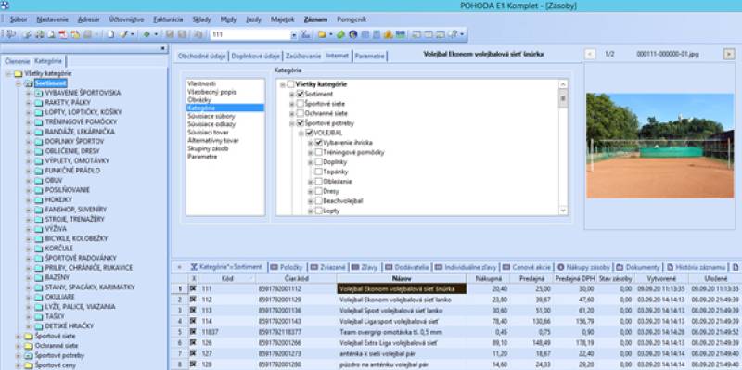Select Skupiny zásob in the section list
The image size is (742, 370).
pyautogui.click(x=207, y=148)
